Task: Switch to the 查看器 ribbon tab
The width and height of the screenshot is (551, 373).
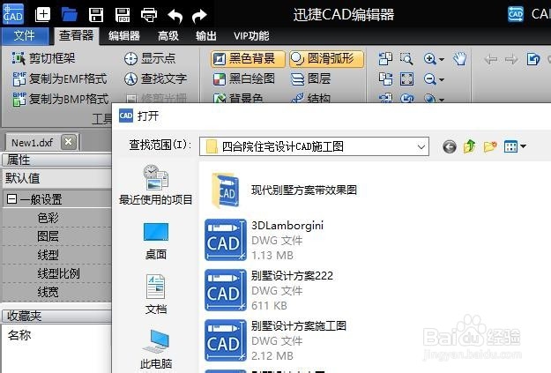Action: coord(77,36)
